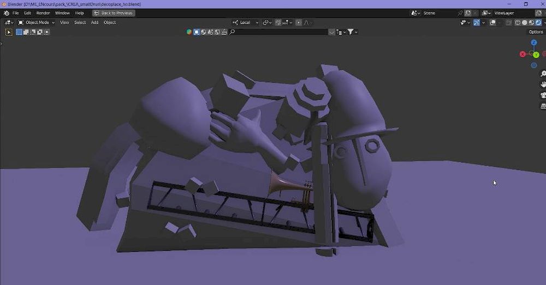Toggle viewport overlays display

pos(492,22)
